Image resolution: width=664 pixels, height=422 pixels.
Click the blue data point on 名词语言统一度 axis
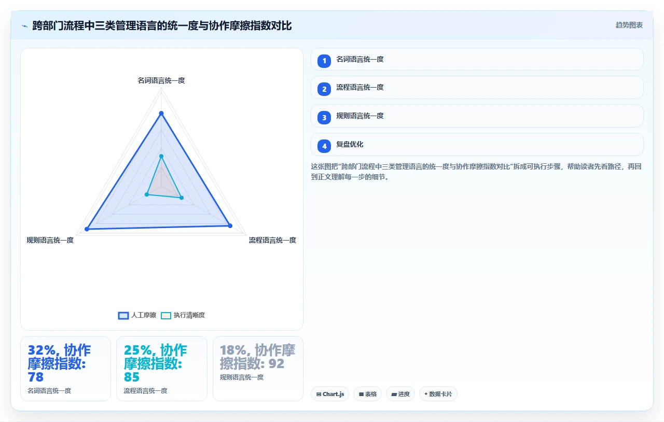pos(161,113)
